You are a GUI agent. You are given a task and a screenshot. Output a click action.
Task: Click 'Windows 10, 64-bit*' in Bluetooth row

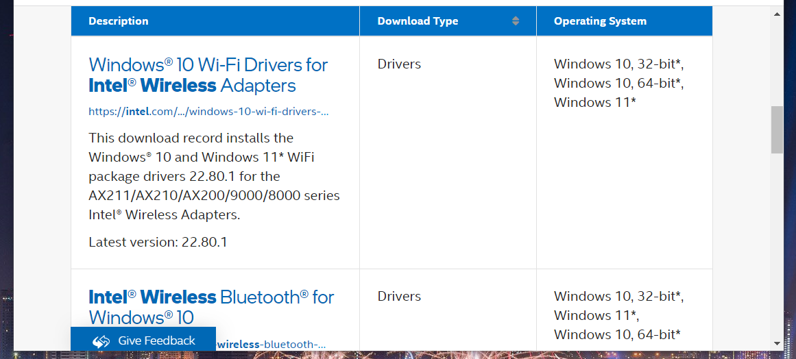pos(617,334)
